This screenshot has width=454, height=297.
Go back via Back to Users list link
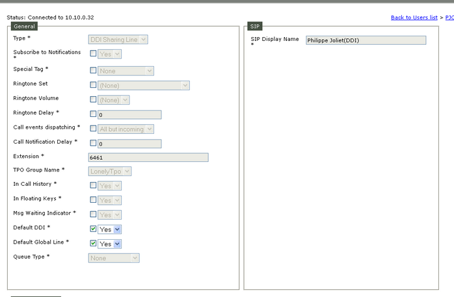point(414,18)
